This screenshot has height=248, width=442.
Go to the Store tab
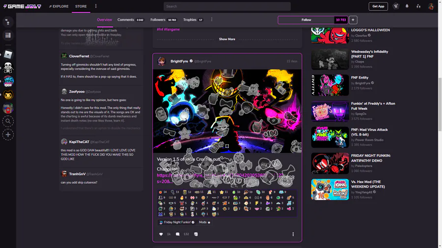pyautogui.click(x=81, y=6)
